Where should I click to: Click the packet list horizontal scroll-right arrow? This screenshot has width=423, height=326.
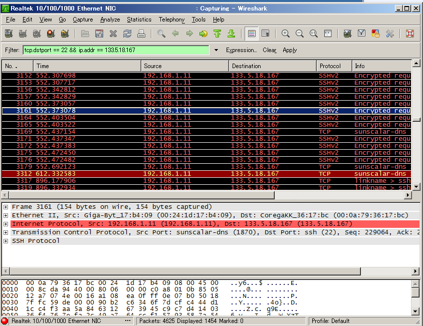[x=408, y=195]
